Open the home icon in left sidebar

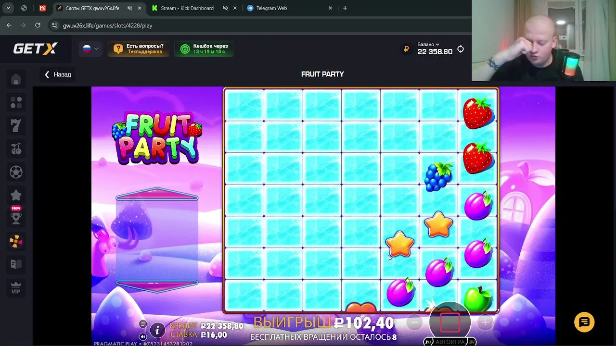[x=16, y=80]
